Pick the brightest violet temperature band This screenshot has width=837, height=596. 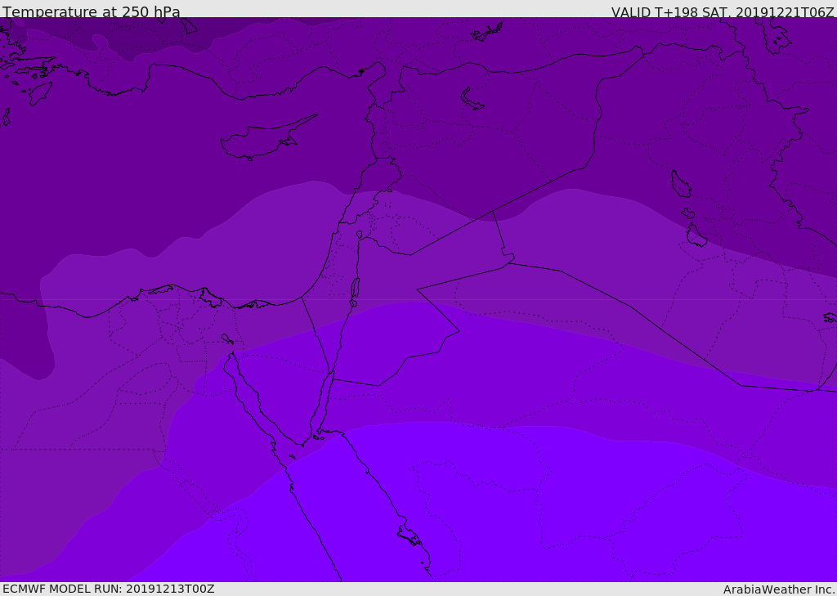click(507, 515)
